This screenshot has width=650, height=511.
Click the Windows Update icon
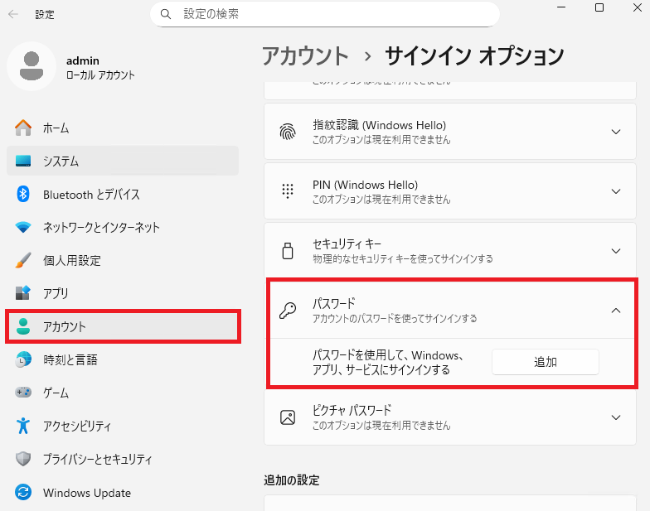[x=23, y=493]
